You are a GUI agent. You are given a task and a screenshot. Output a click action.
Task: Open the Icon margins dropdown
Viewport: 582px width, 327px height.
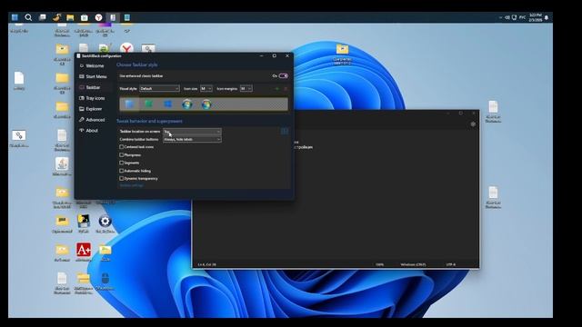pyautogui.click(x=246, y=89)
